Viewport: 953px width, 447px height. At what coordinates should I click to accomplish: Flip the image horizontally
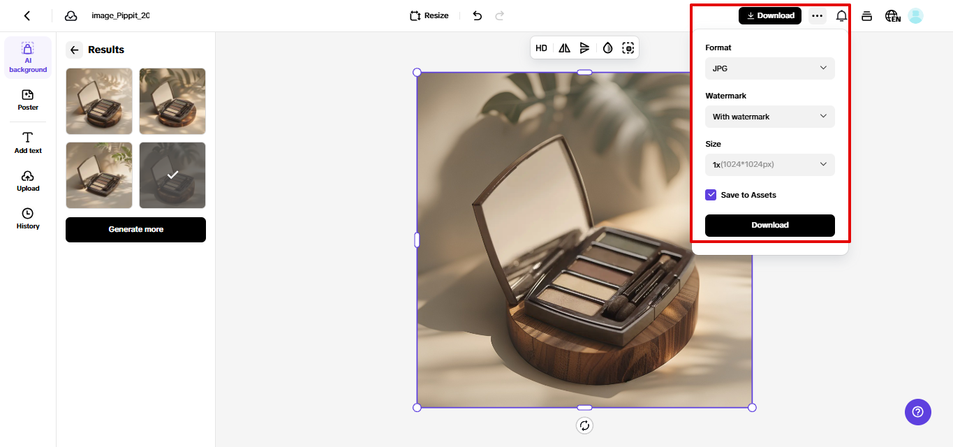[x=564, y=47]
